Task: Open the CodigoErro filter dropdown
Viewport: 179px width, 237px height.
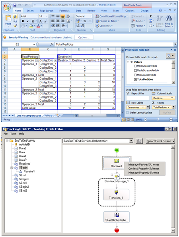Action: point(55,60)
